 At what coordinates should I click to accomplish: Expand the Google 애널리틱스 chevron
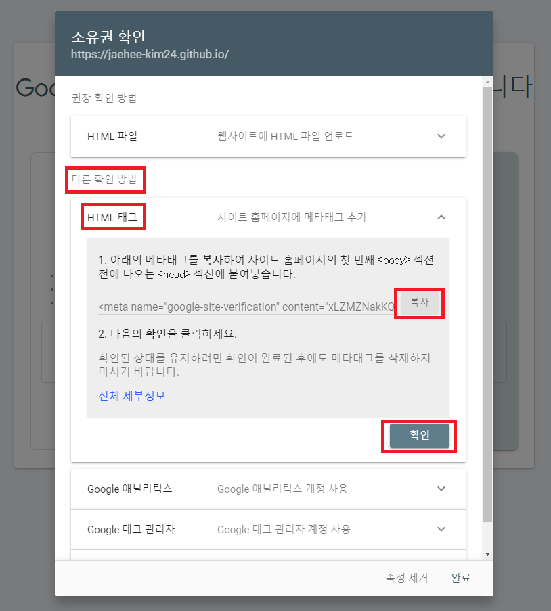pos(441,489)
